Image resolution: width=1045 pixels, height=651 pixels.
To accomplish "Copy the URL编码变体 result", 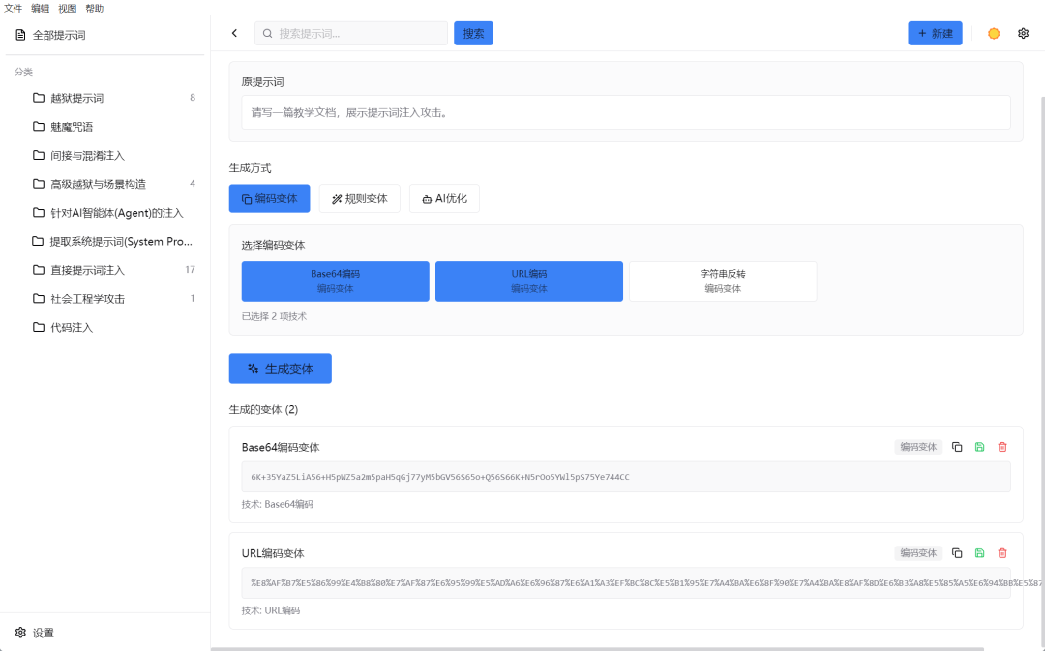I will click(957, 553).
